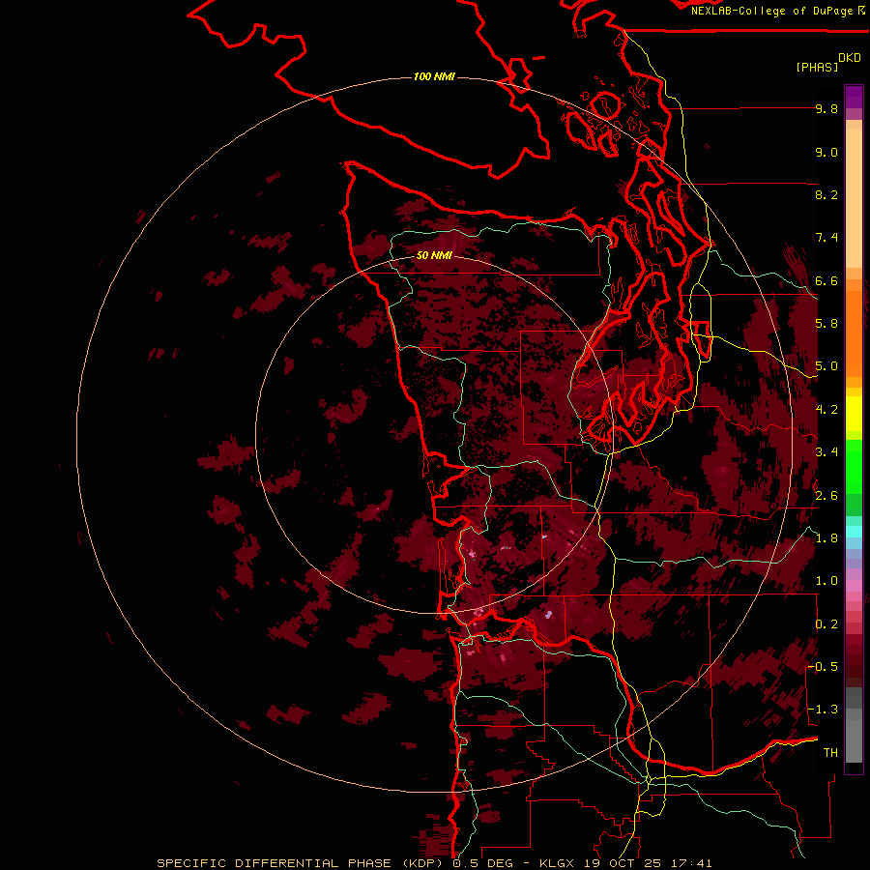Click the 50 NMI range ring label
This screenshot has width=870, height=870.
(434, 255)
